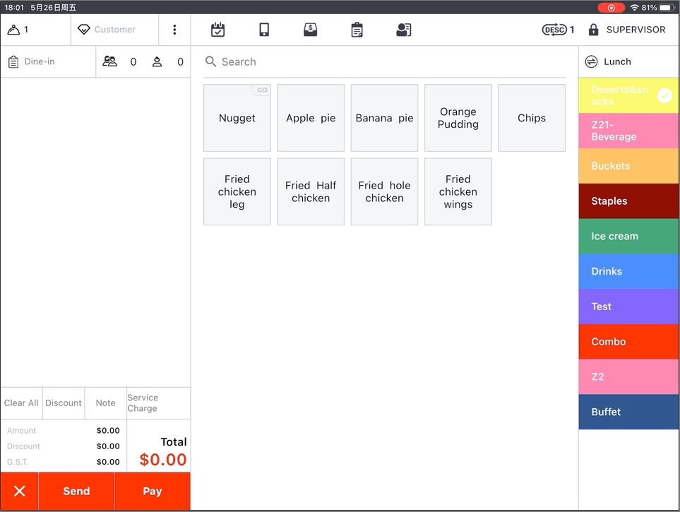Select the Combo category tab

(x=628, y=341)
